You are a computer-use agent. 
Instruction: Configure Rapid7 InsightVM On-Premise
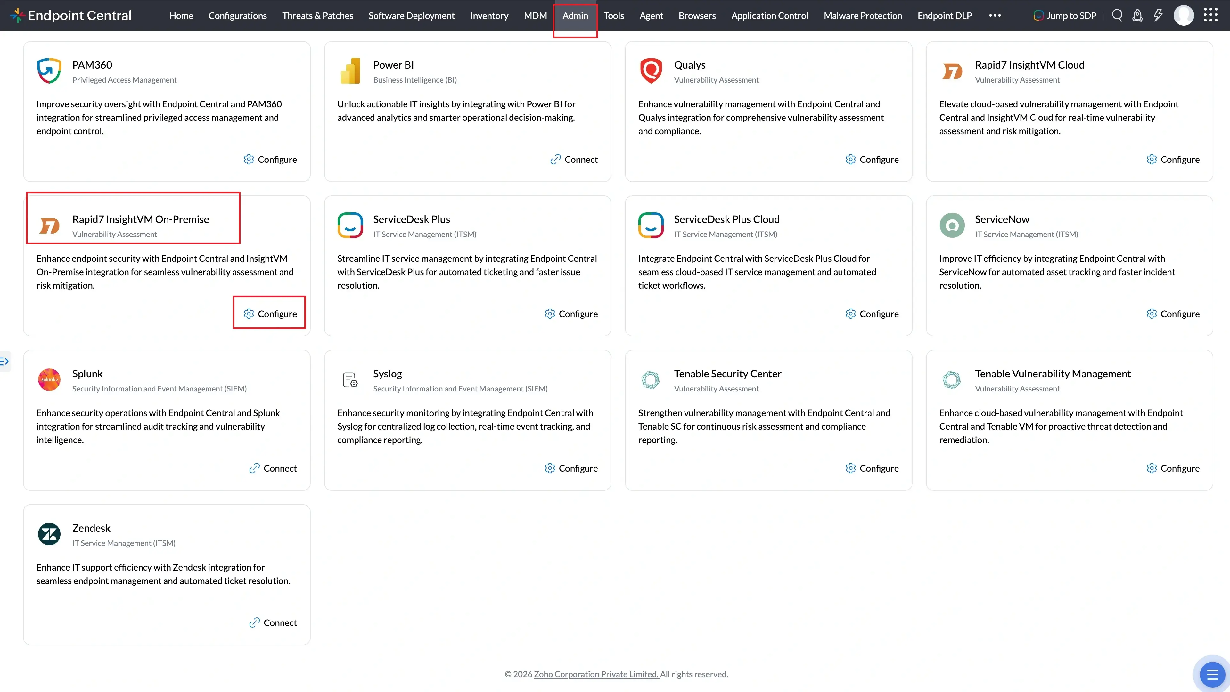coord(270,313)
